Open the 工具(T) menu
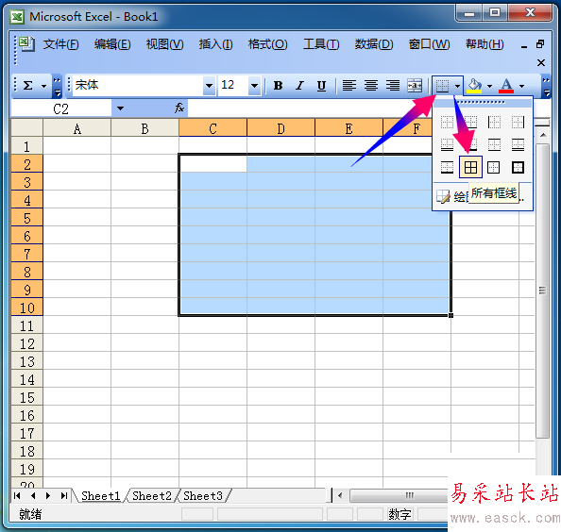This screenshot has height=532, width=561. point(321,44)
